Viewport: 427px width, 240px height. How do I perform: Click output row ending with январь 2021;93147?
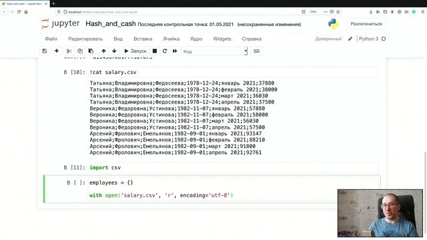[175, 133]
